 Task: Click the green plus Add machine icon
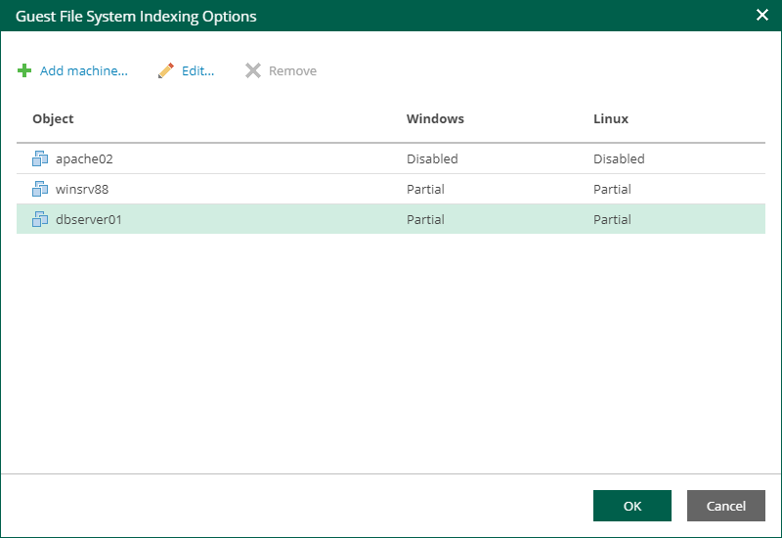[x=24, y=71]
